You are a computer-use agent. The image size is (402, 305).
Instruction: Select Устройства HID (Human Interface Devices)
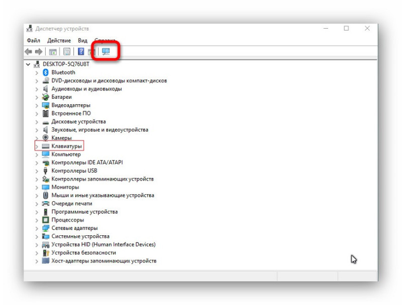[104, 244]
